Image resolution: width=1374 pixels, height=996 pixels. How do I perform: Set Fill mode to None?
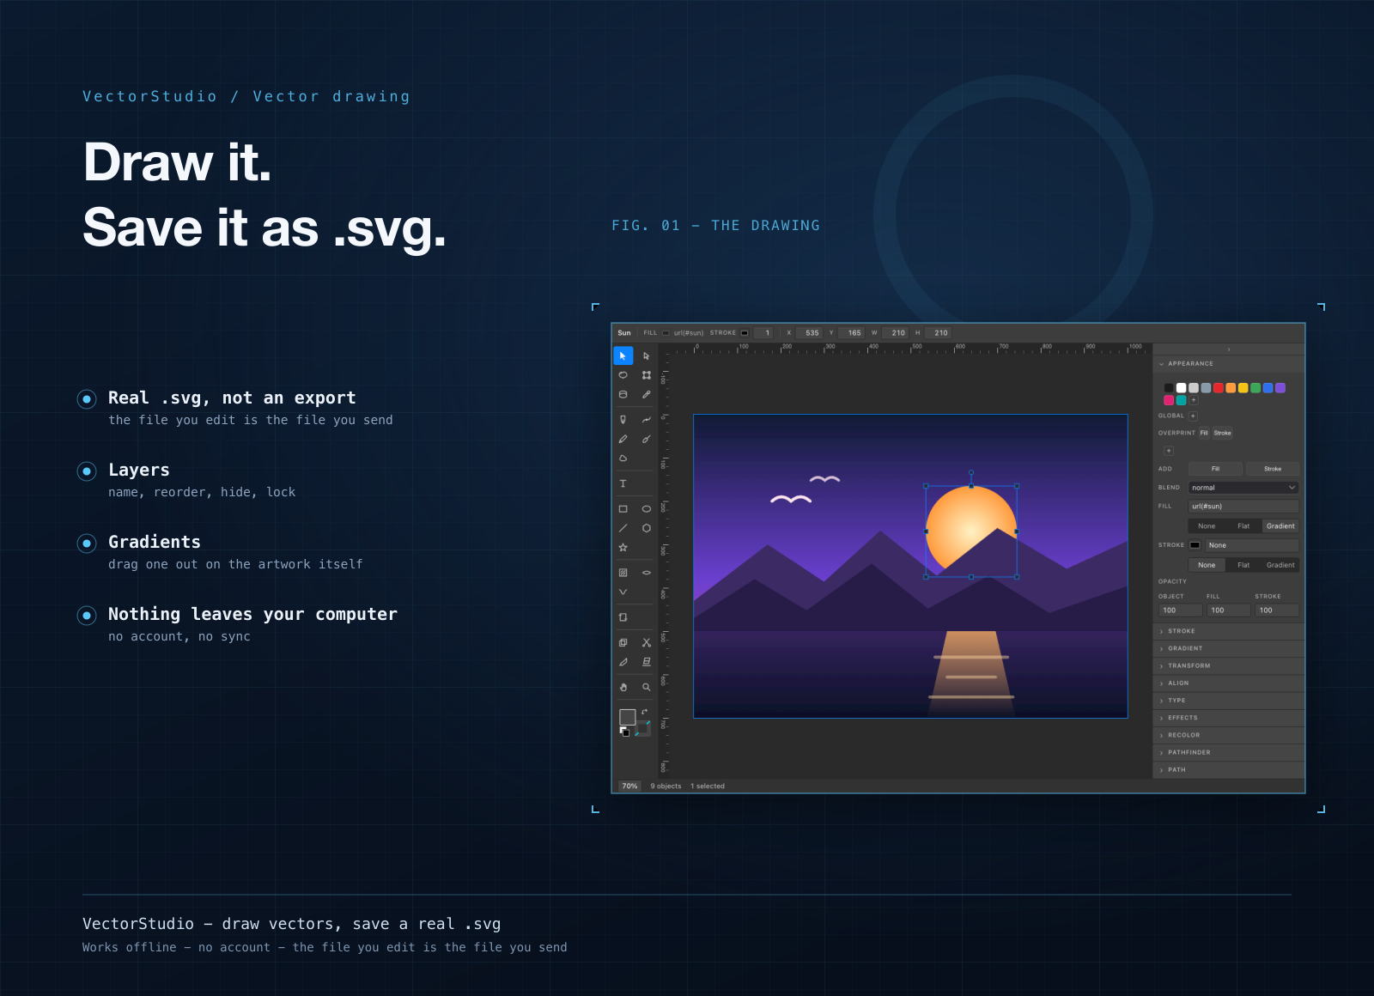[x=1207, y=526]
